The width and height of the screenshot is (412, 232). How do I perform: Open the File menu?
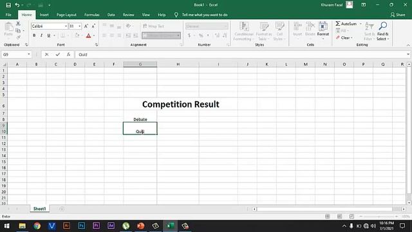click(8, 15)
